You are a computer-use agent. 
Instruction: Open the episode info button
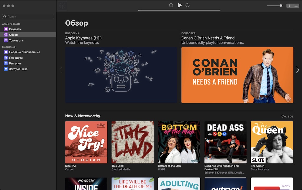pyautogui.click(x=290, y=6)
